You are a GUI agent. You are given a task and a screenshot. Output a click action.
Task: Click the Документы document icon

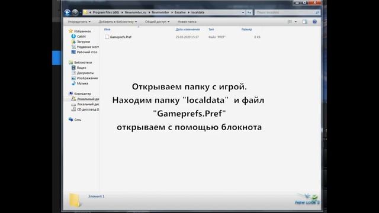click(73, 73)
